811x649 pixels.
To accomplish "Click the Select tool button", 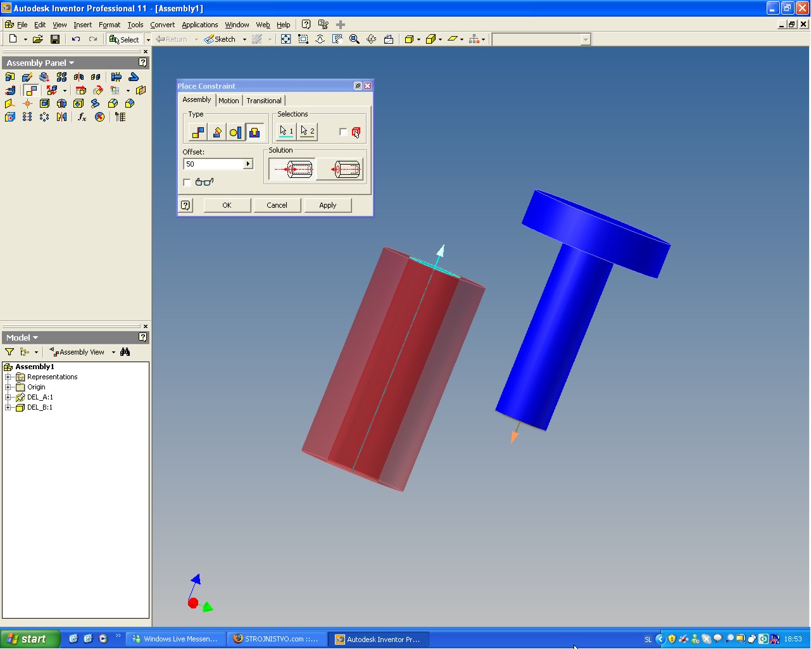I will coord(124,39).
